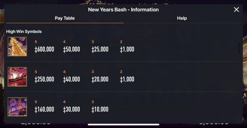This screenshot has height=128, width=247.
Task: Click the 600,000 payout for five towers
Action: tap(44, 49)
